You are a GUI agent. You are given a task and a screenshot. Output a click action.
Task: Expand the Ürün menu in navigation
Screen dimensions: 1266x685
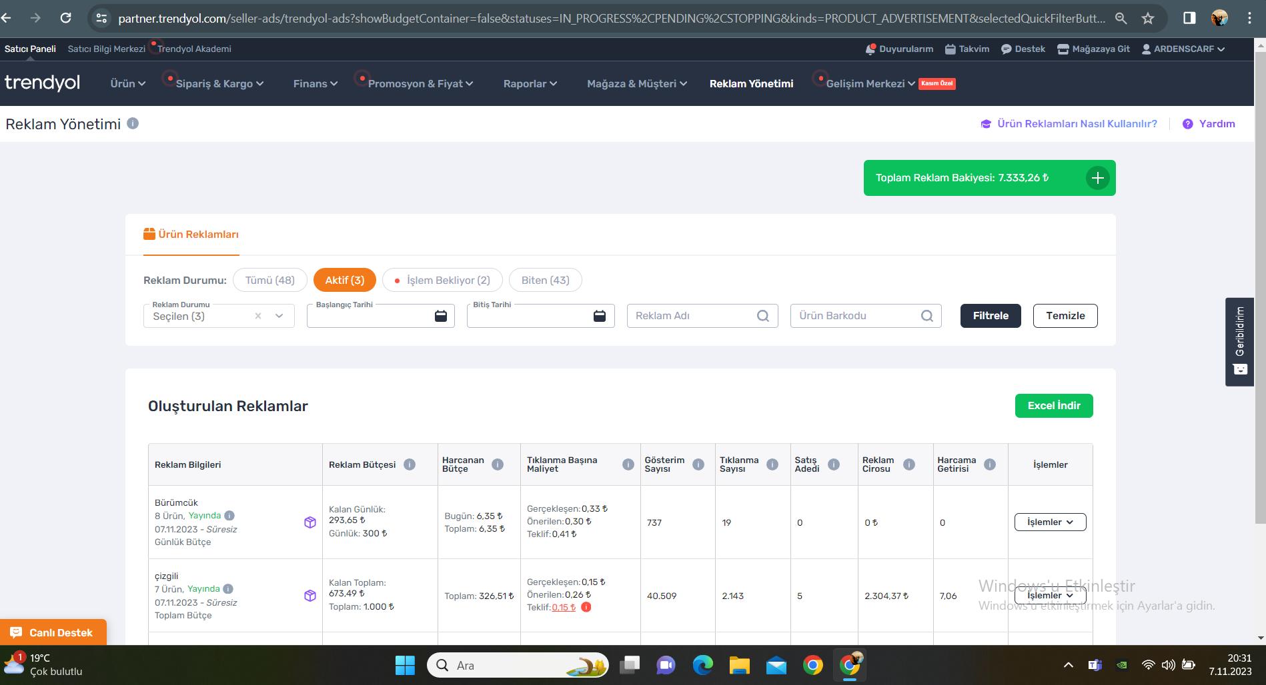tap(127, 83)
